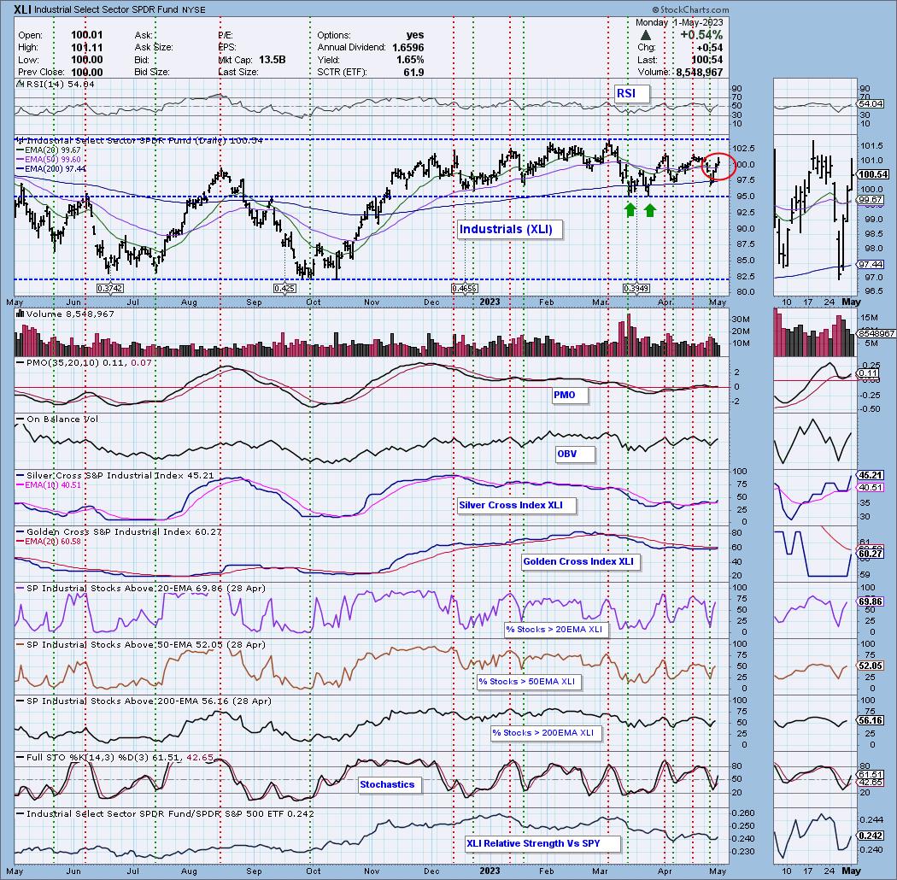Click the 0.3949 value label near March
Screen dimensions: 897x880
636,289
